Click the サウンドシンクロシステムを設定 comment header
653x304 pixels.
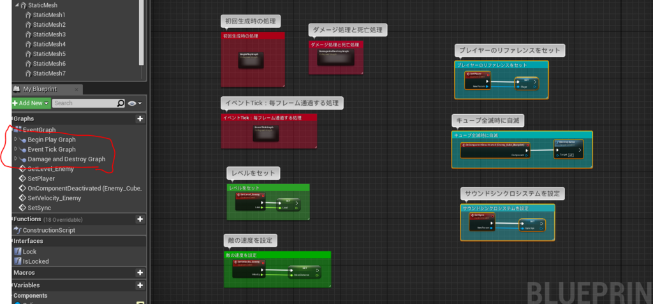click(508, 208)
